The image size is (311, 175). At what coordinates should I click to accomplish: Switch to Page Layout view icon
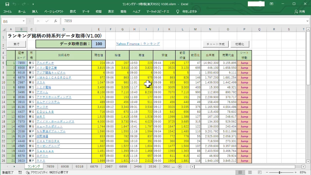(x=250, y=172)
